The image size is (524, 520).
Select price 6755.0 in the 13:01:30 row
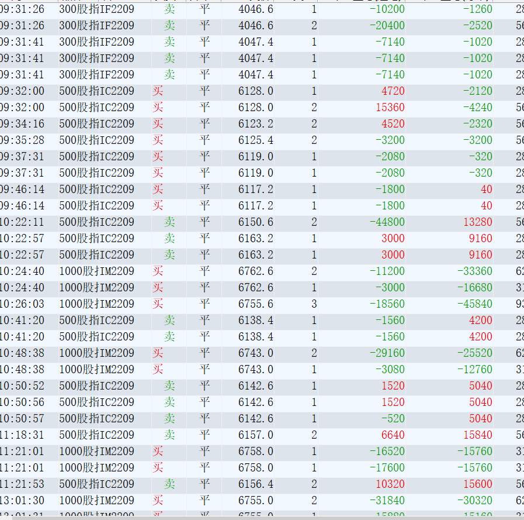256,501
